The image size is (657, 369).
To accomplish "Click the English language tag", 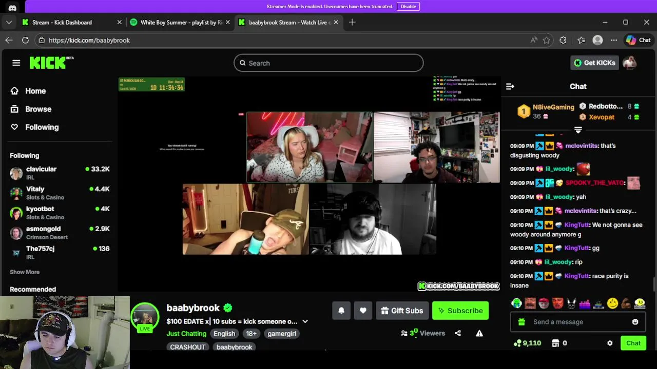I will coord(224,334).
